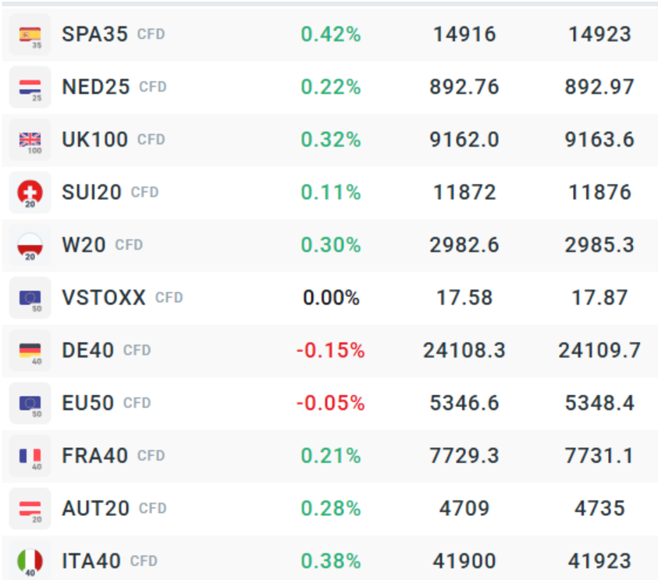The image size is (658, 580).
Task: Click the German flag icon for DE40
Action: (30, 350)
